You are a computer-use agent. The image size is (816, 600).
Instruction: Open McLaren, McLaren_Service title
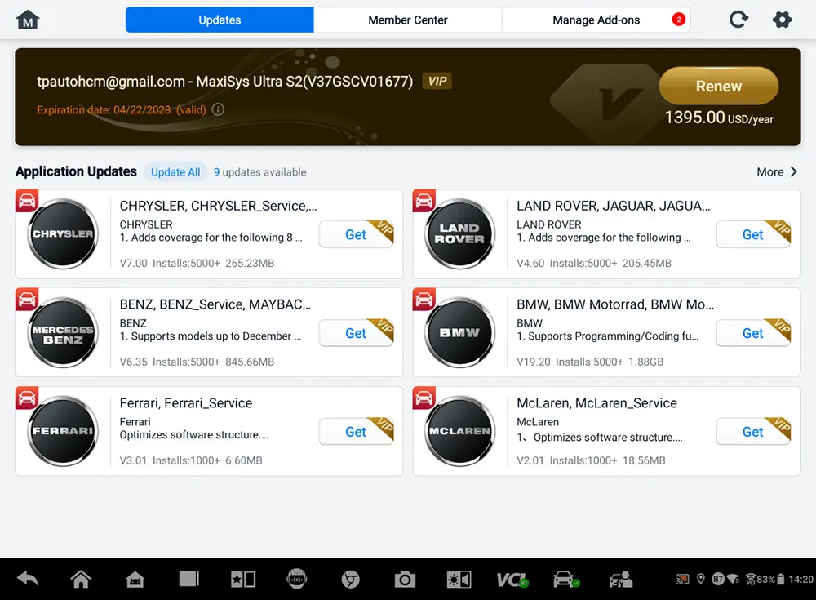tap(596, 403)
